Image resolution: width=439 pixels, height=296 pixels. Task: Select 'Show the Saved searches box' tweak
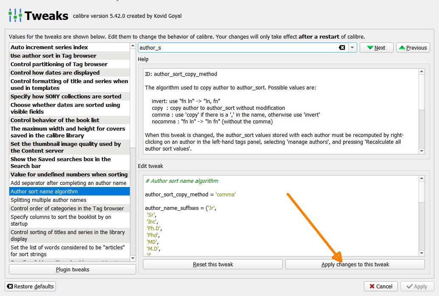click(x=70, y=162)
